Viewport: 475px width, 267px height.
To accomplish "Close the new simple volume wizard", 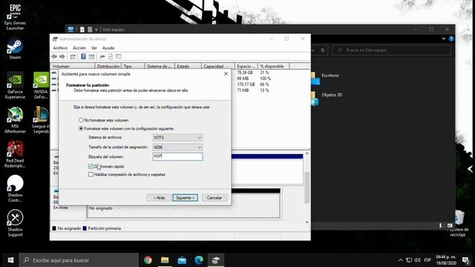I will coord(226,74).
